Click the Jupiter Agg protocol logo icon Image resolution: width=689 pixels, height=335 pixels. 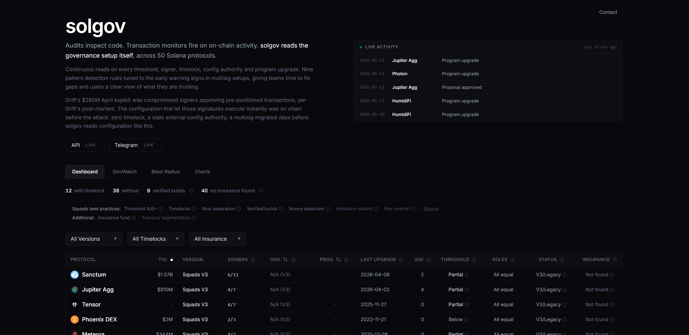coord(75,290)
